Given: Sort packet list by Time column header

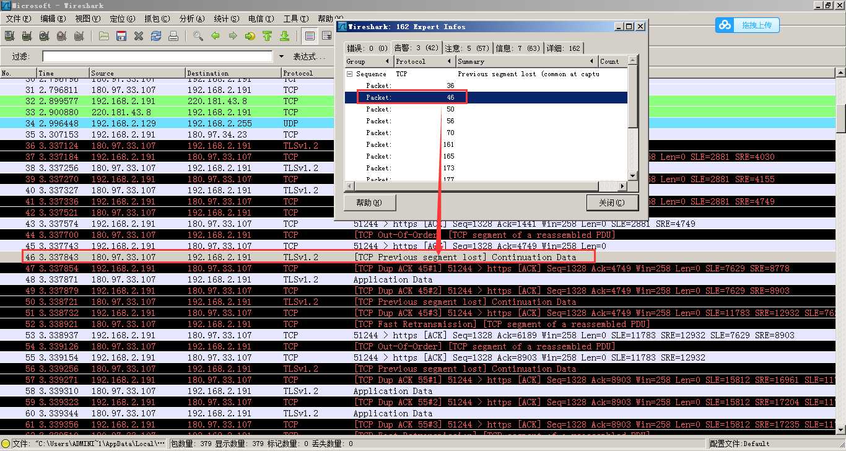Looking at the screenshot, I should coord(63,73).
